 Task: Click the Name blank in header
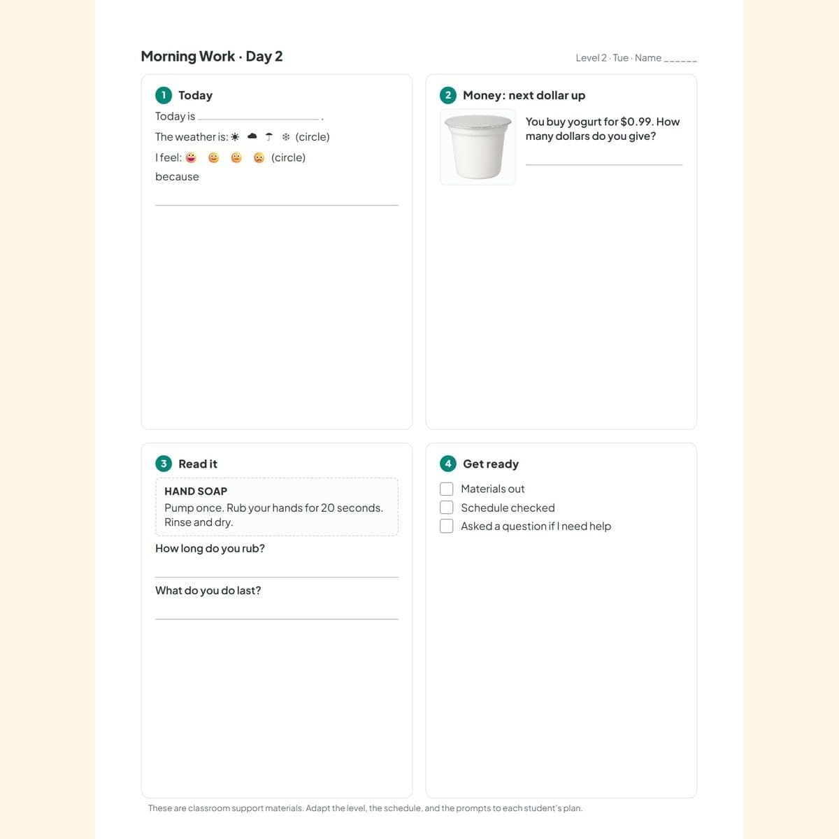pyautogui.click(x=680, y=59)
